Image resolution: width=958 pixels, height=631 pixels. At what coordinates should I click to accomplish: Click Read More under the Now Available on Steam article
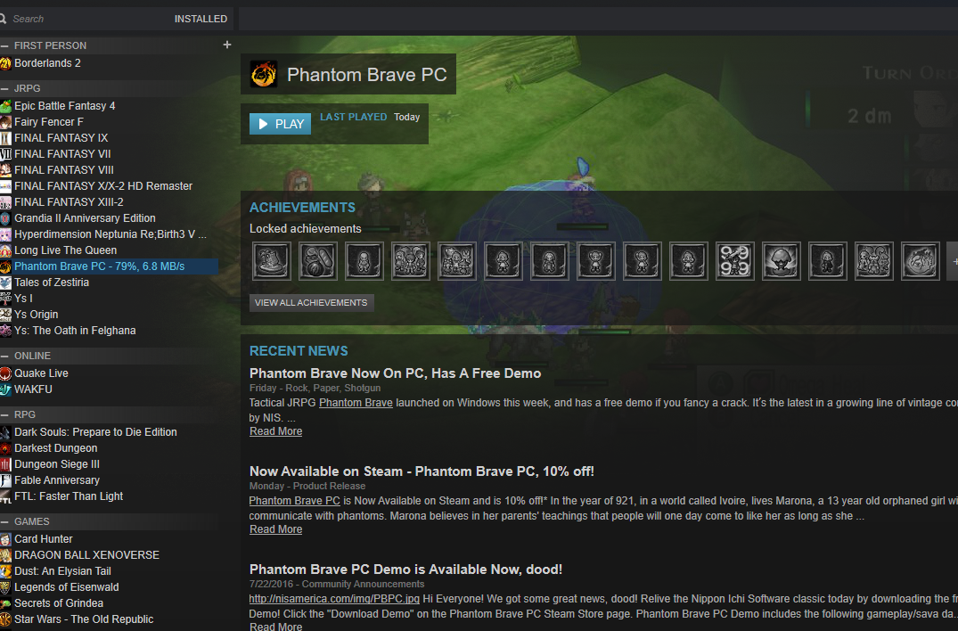click(x=275, y=529)
